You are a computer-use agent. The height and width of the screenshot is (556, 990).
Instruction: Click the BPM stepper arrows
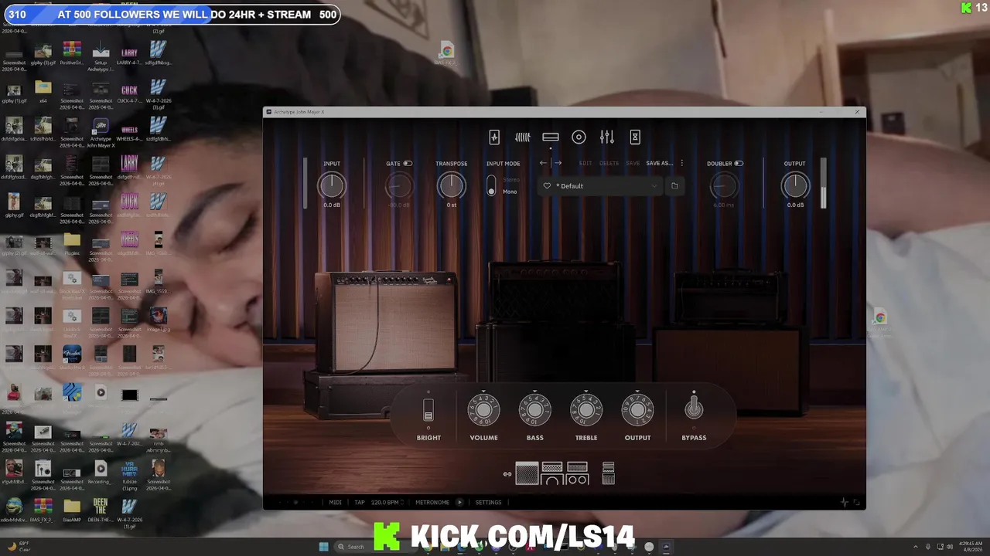pos(403,502)
